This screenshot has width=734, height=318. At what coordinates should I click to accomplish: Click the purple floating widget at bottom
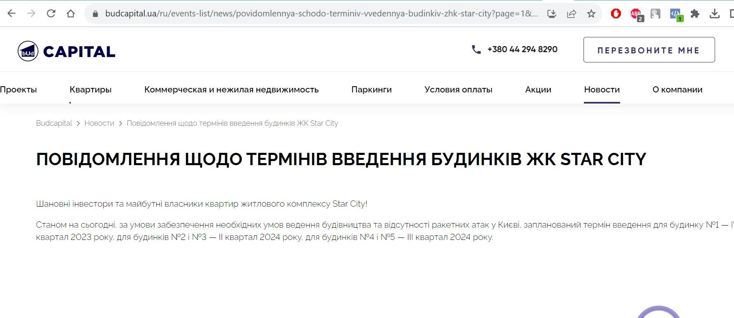coord(659,312)
